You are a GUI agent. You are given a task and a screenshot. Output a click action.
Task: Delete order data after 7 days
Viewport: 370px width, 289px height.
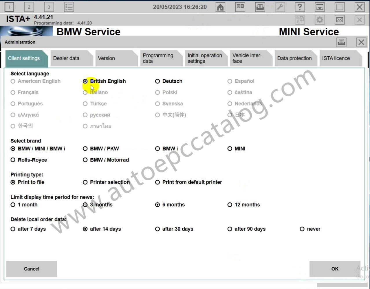click(28, 229)
